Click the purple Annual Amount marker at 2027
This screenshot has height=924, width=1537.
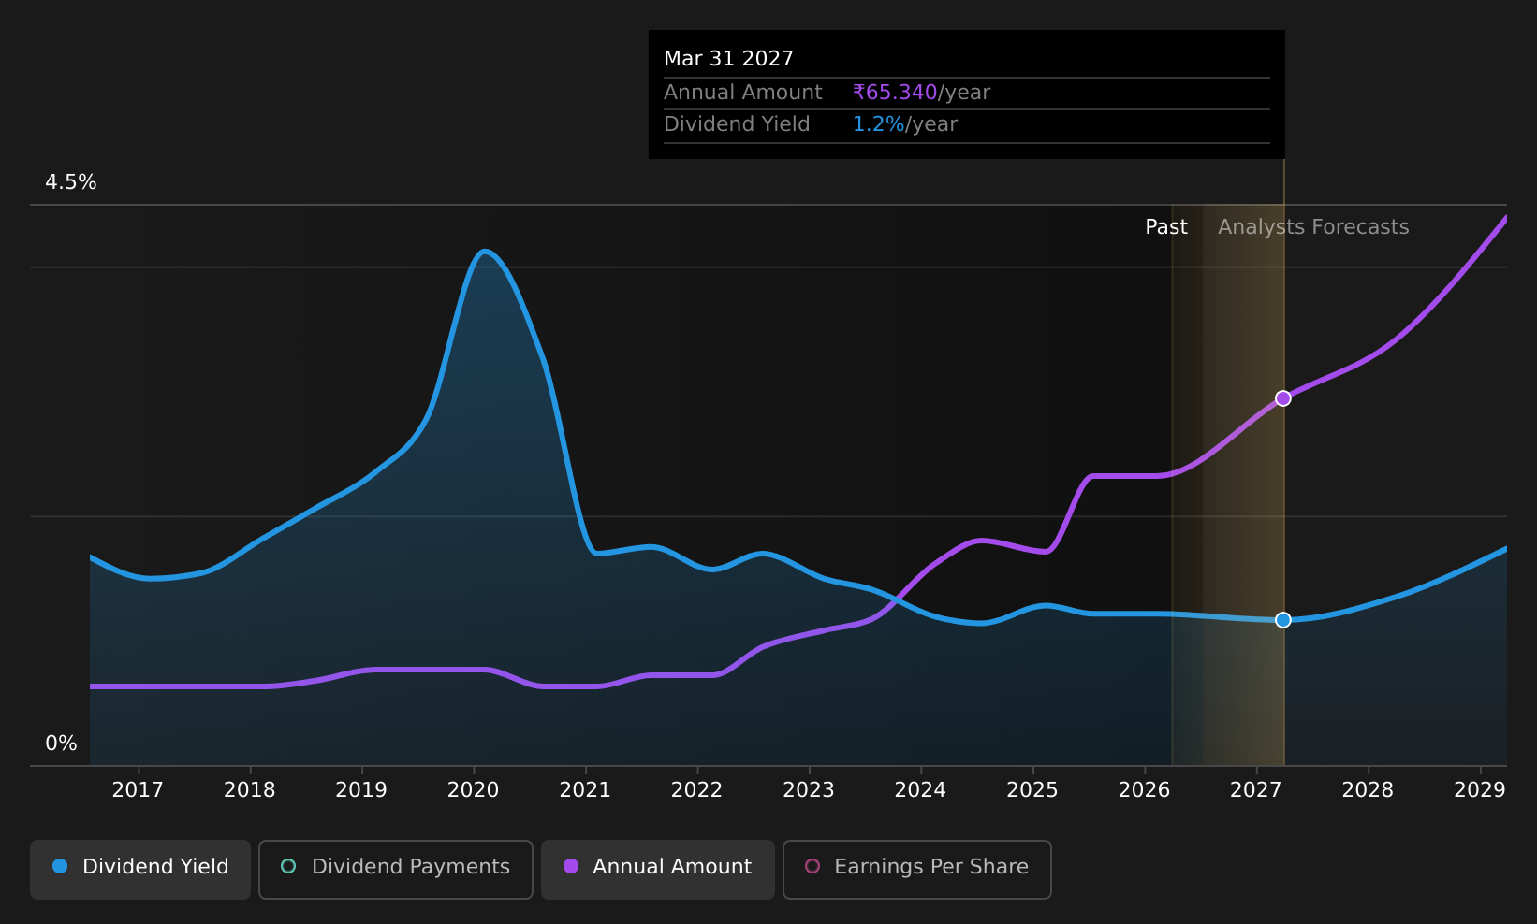1283,398
